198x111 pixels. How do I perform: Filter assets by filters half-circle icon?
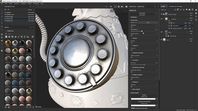click(x=15, y=37)
